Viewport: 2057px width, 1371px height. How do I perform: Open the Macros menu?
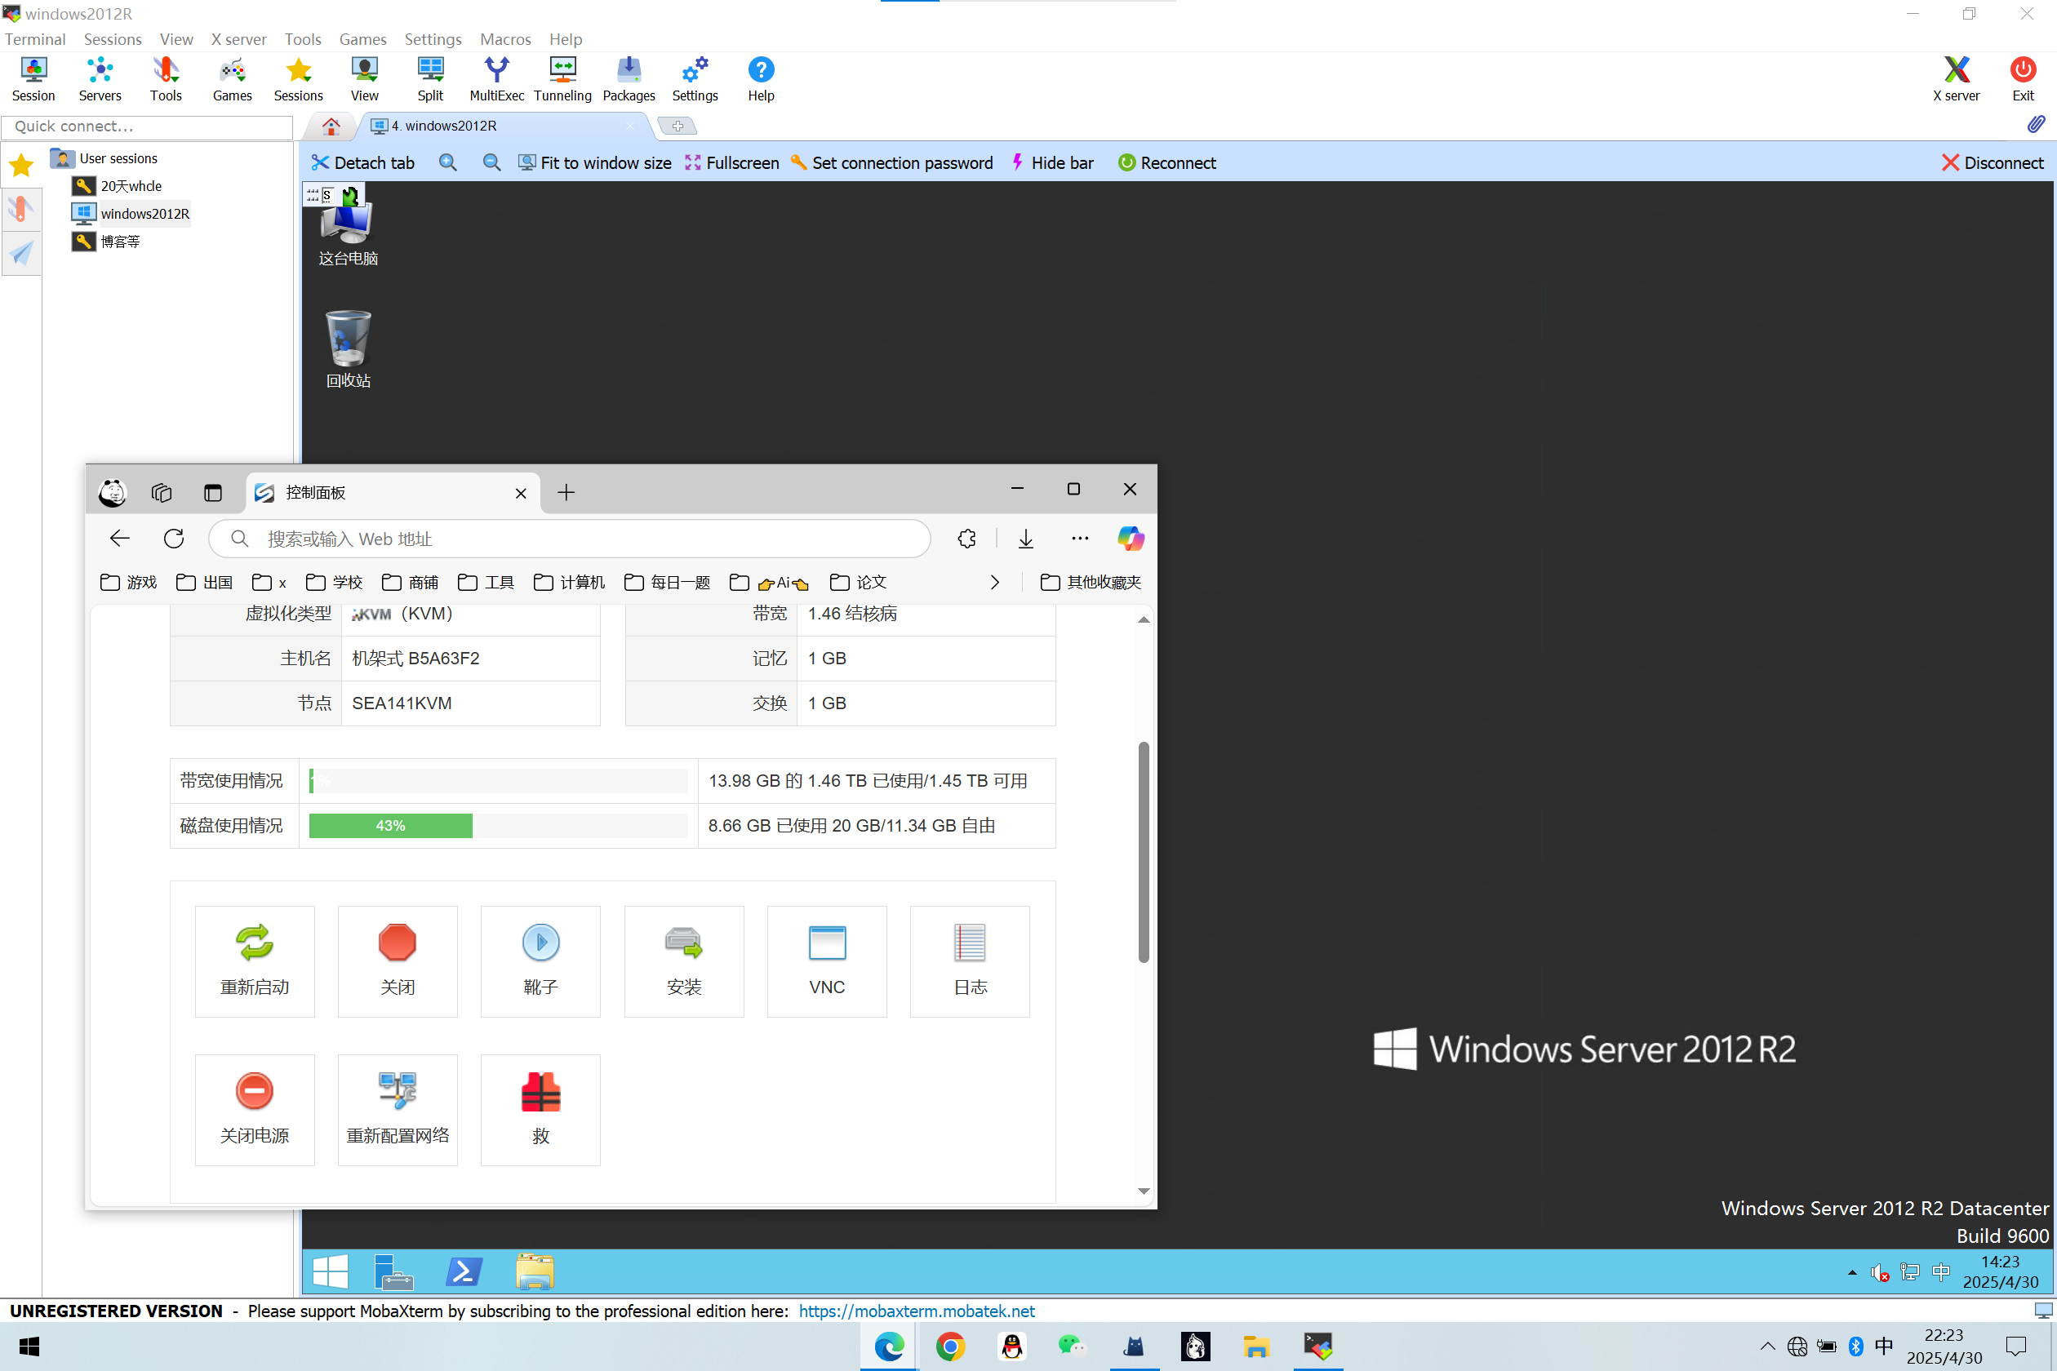504,39
